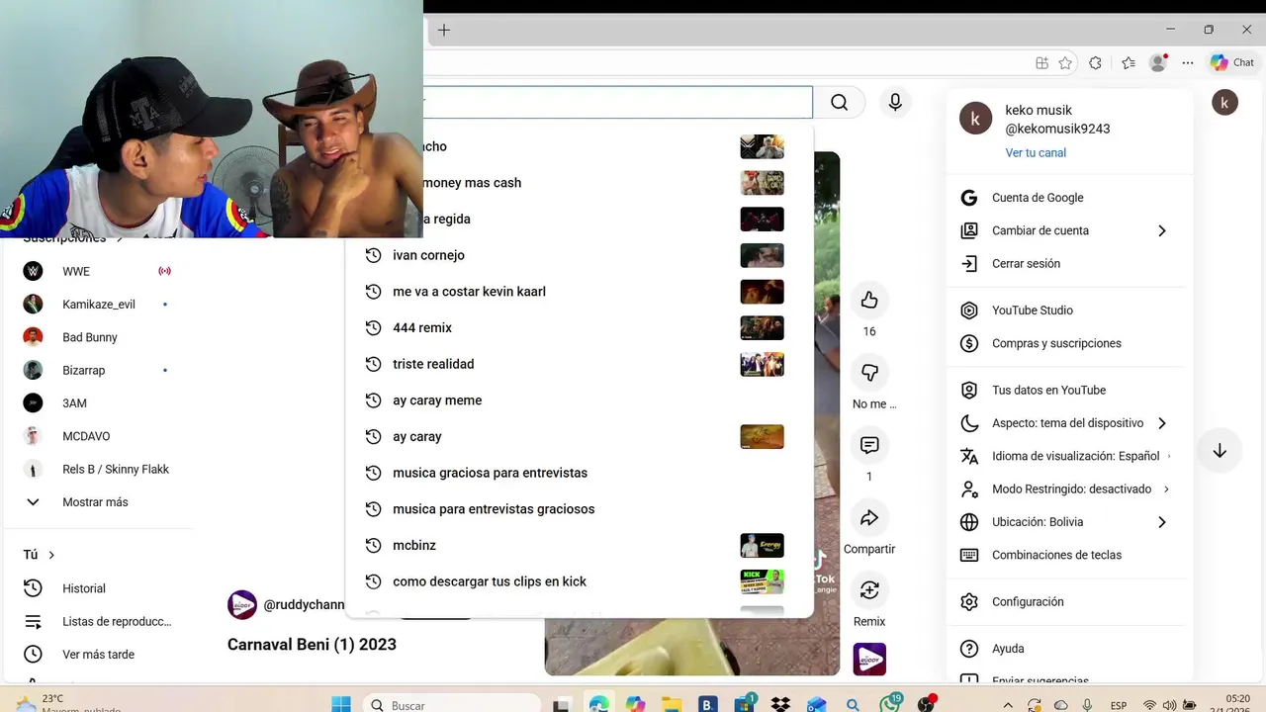1266x712 pixels.
Task: Open @ruddychannel channel avatar
Action: 242,604
